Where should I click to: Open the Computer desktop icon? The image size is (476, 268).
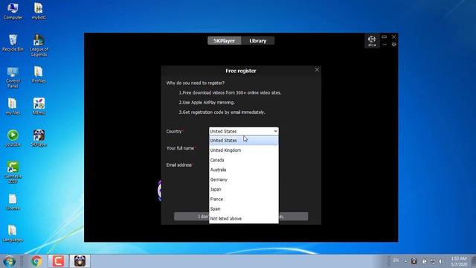[13, 11]
